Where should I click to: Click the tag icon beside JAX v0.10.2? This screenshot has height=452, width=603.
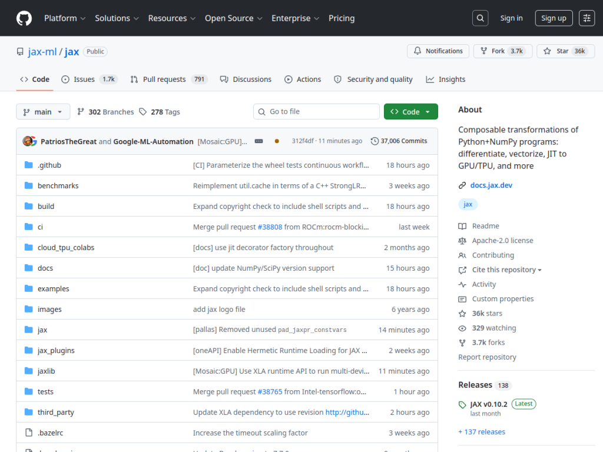pos(462,404)
